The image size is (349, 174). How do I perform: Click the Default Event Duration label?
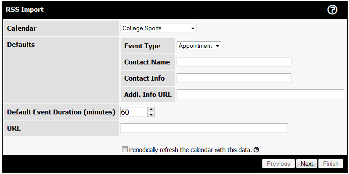(61, 112)
